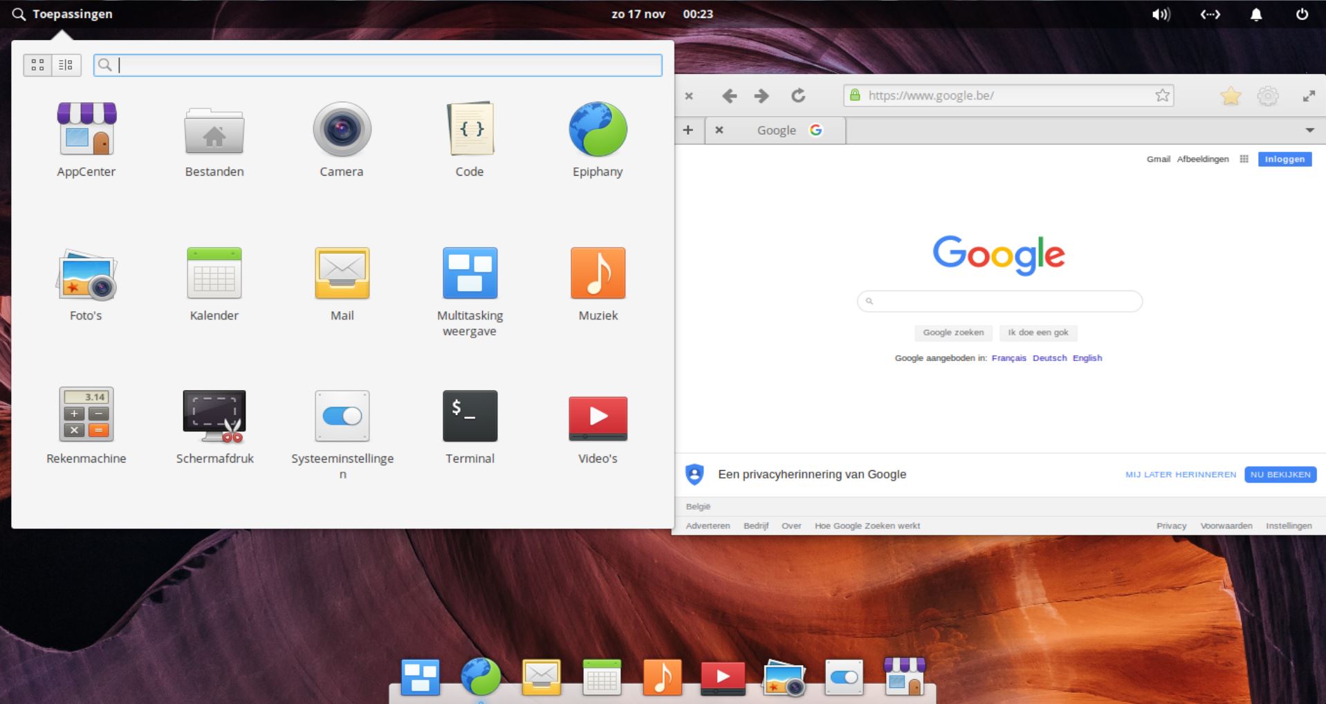1326x704 pixels.
Task: Open Google apps grid
Action: click(x=1244, y=159)
